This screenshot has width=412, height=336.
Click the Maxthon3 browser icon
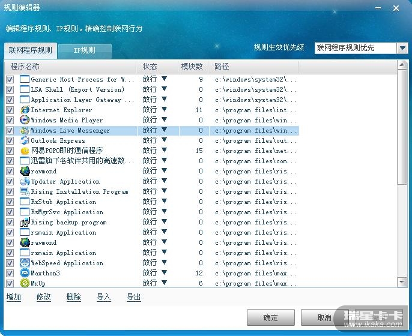click(25, 273)
